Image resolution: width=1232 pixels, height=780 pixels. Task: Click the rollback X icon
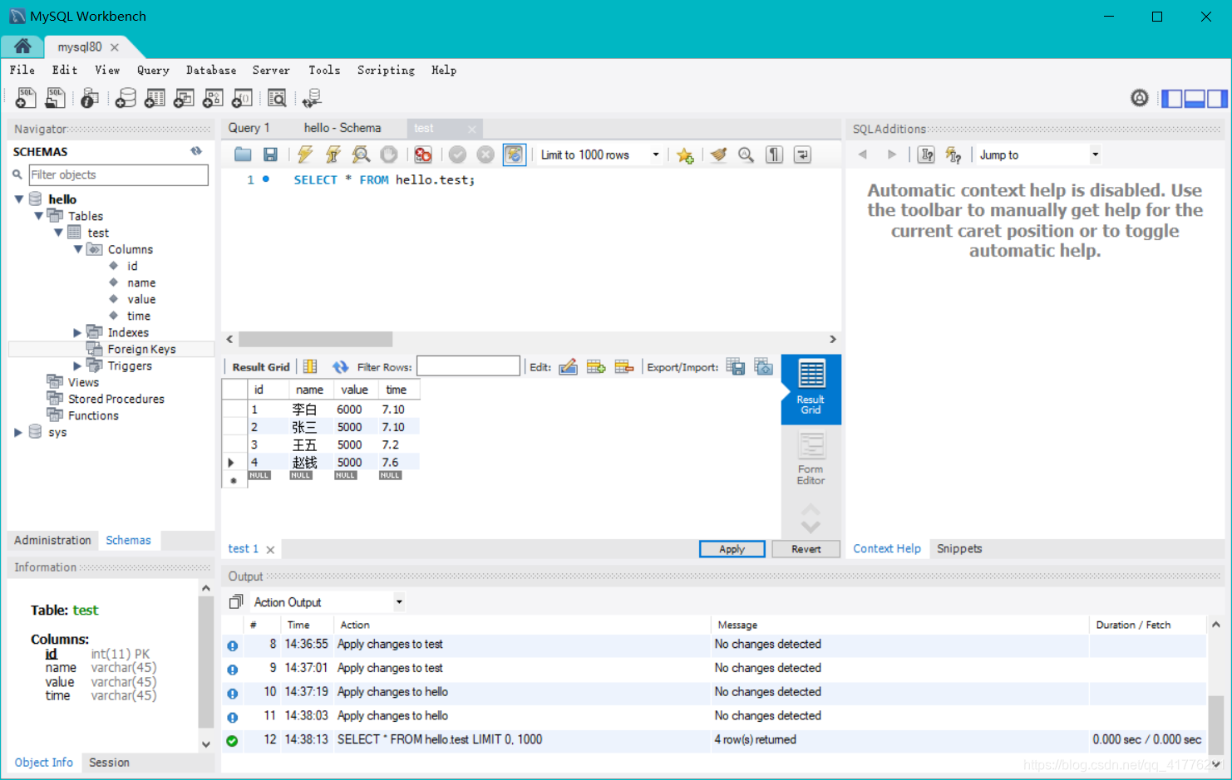tap(485, 155)
